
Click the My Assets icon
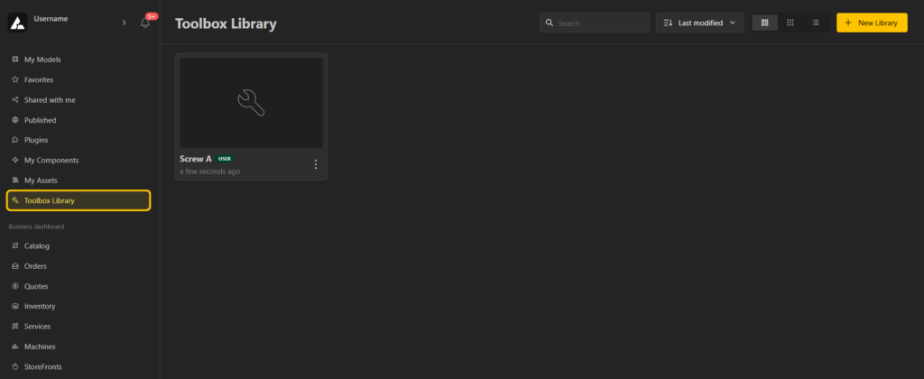pyautogui.click(x=15, y=180)
